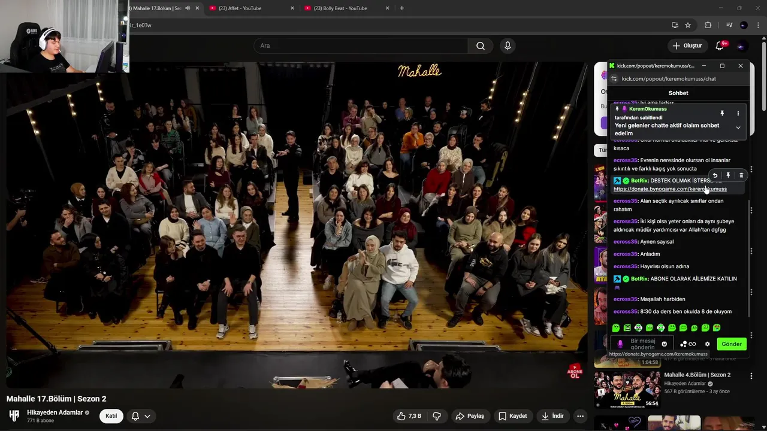
Task: Open Hikayeden Adamlar channel avatar
Action: pos(14,415)
